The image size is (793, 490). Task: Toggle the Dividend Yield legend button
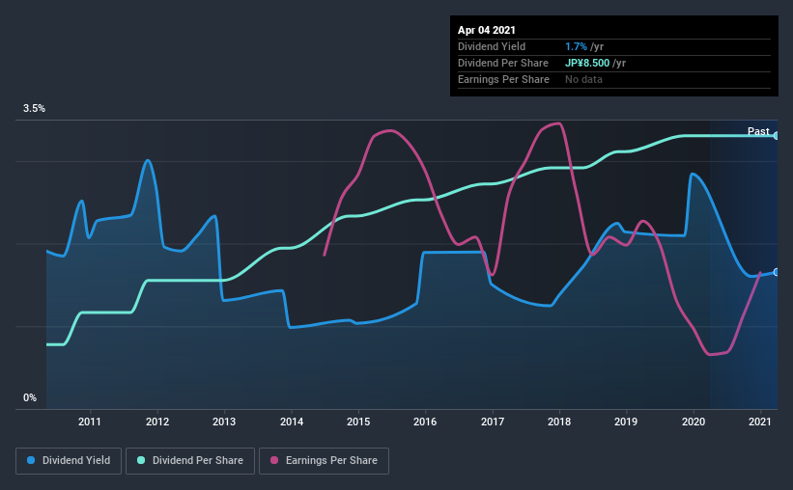tap(69, 461)
